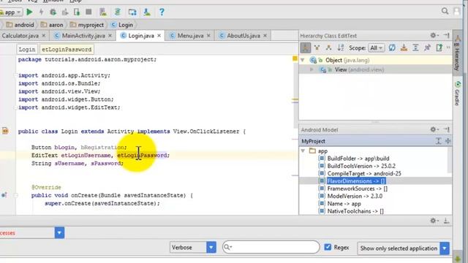Screen dimensions: 468x263
Task: Open the processes dropdown arrow
Action: 59,232
